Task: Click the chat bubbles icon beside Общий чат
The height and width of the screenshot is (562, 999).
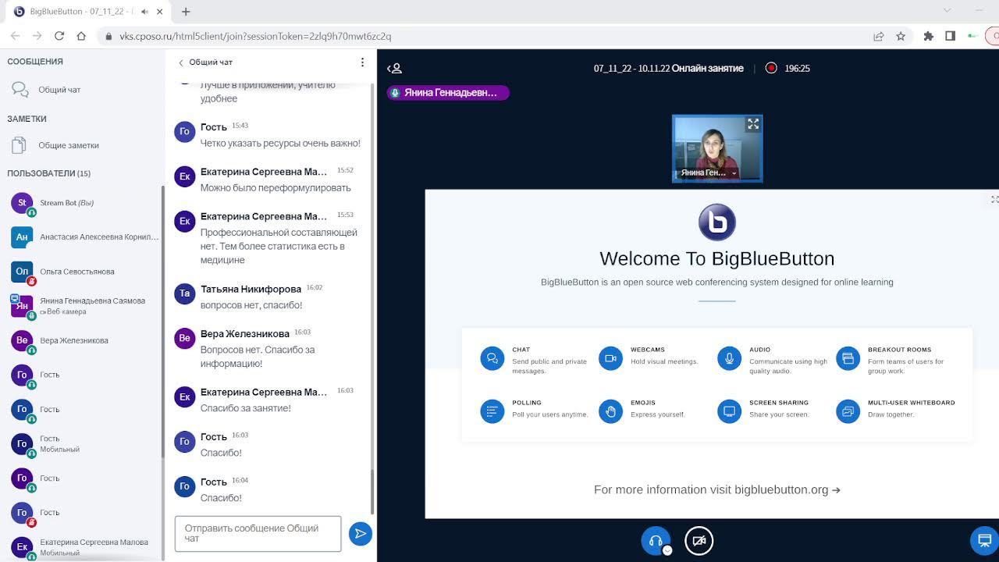Action: tap(20, 90)
